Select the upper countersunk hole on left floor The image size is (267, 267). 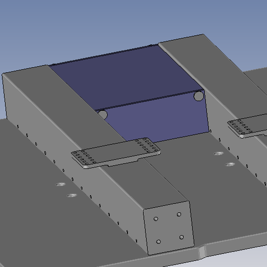tap(61, 185)
